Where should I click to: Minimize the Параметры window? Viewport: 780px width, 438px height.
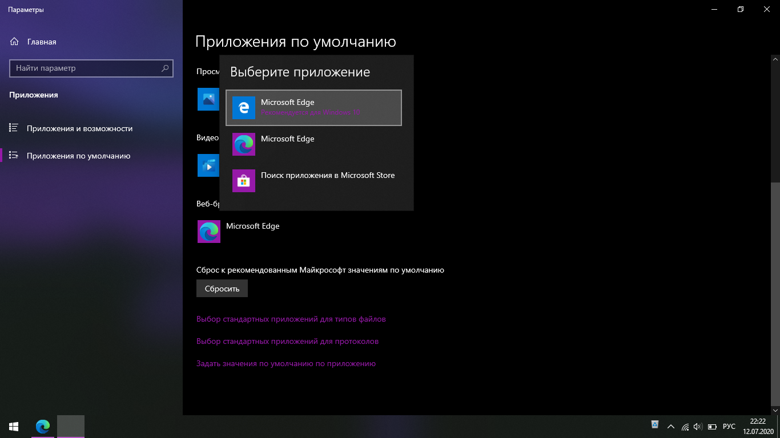click(714, 9)
